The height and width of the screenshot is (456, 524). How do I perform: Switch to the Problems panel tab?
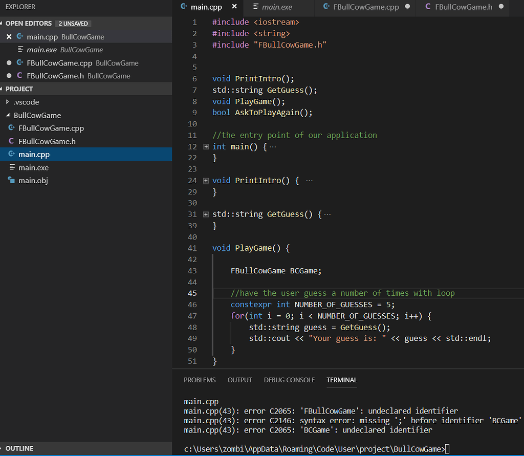[200, 380]
